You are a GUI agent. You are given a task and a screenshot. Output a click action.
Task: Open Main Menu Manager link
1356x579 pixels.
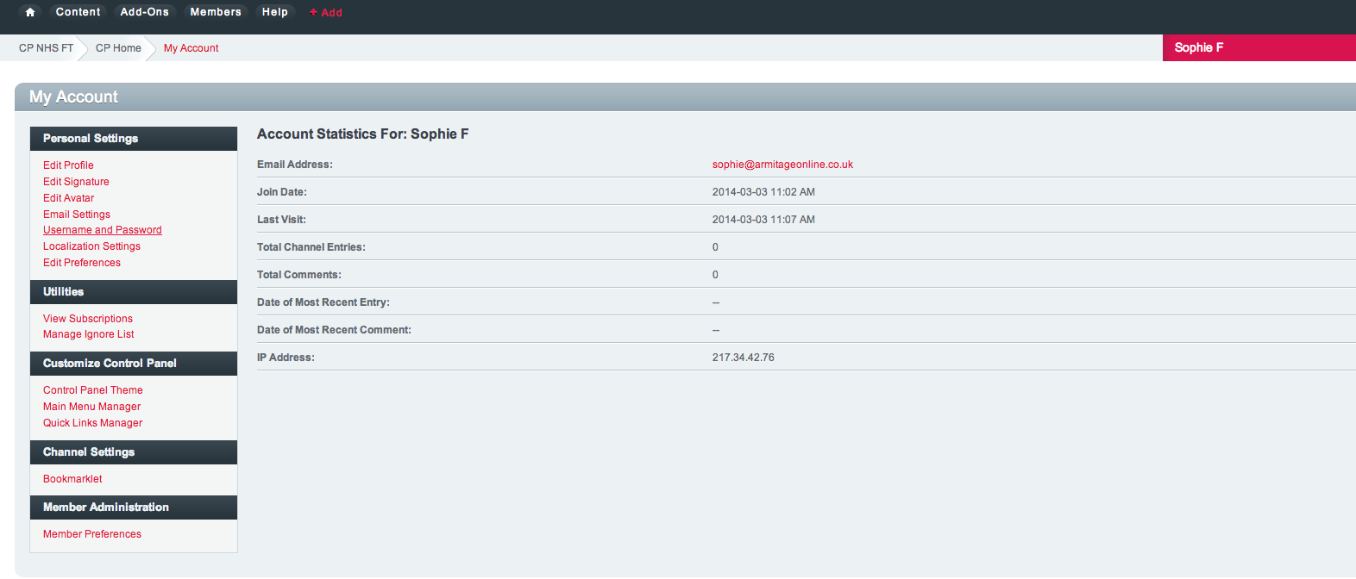92,407
